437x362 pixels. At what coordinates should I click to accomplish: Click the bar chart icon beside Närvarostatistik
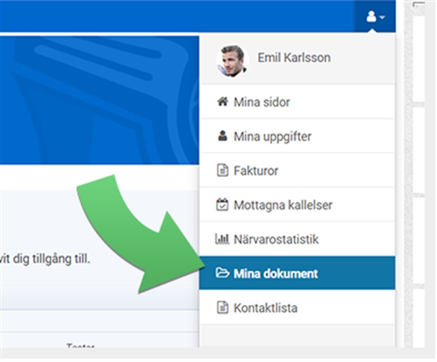pyautogui.click(x=222, y=239)
